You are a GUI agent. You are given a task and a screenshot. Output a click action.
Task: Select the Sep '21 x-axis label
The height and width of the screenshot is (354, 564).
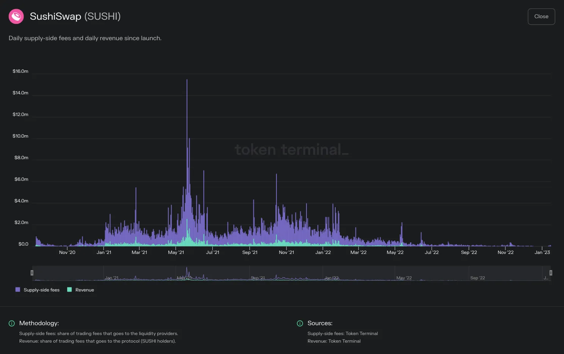250,252
